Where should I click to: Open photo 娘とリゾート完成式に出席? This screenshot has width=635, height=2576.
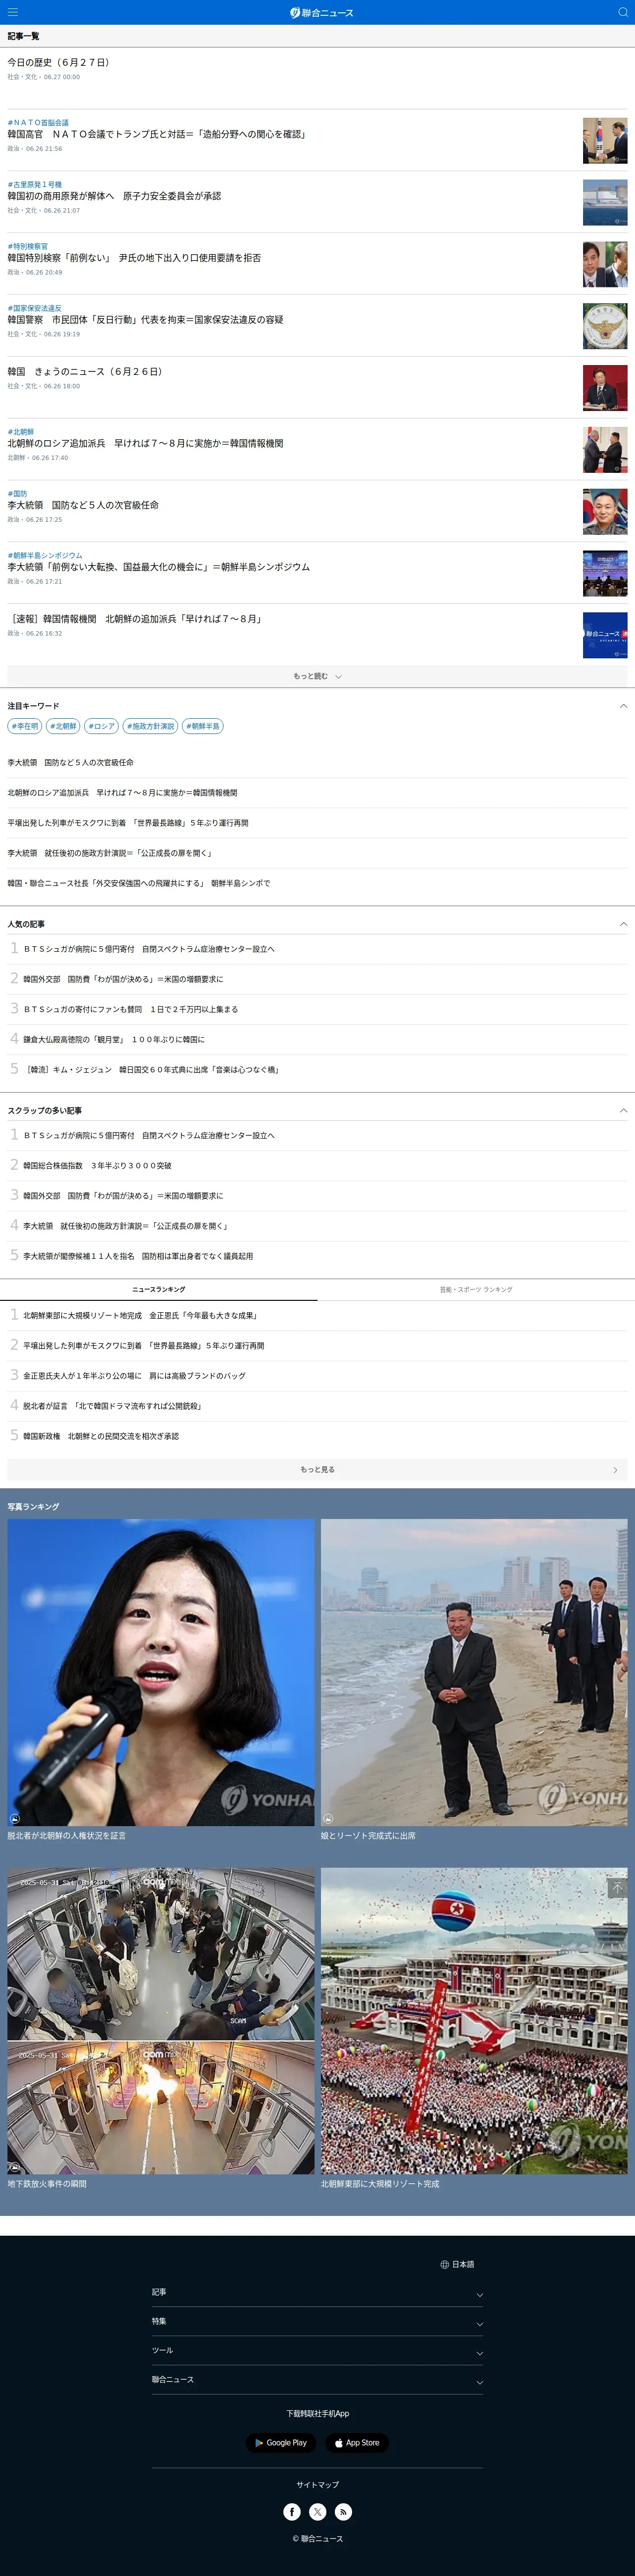[474, 1672]
